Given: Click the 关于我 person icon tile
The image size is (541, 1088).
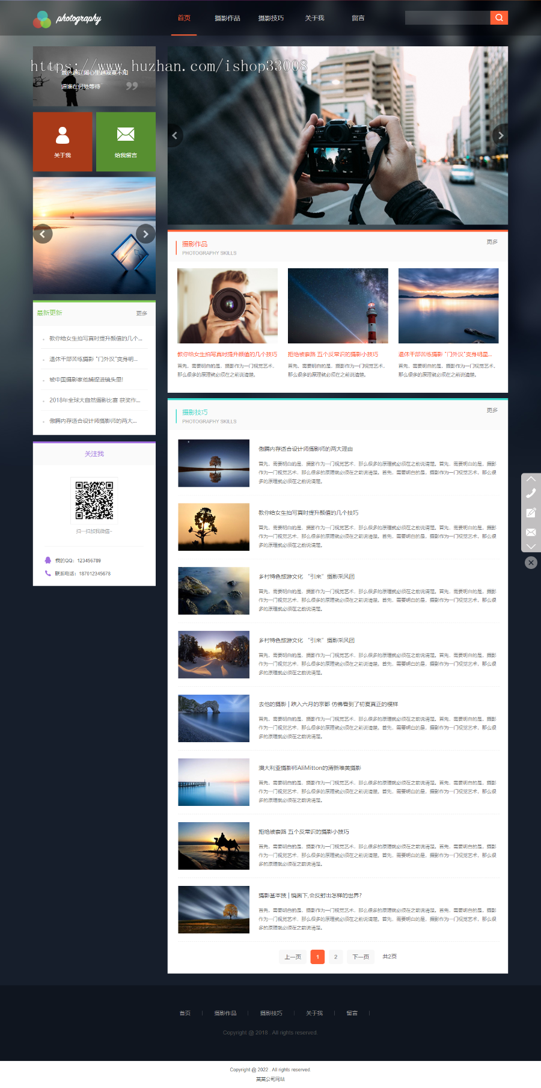Looking at the screenshot, I should click(63, 142).
